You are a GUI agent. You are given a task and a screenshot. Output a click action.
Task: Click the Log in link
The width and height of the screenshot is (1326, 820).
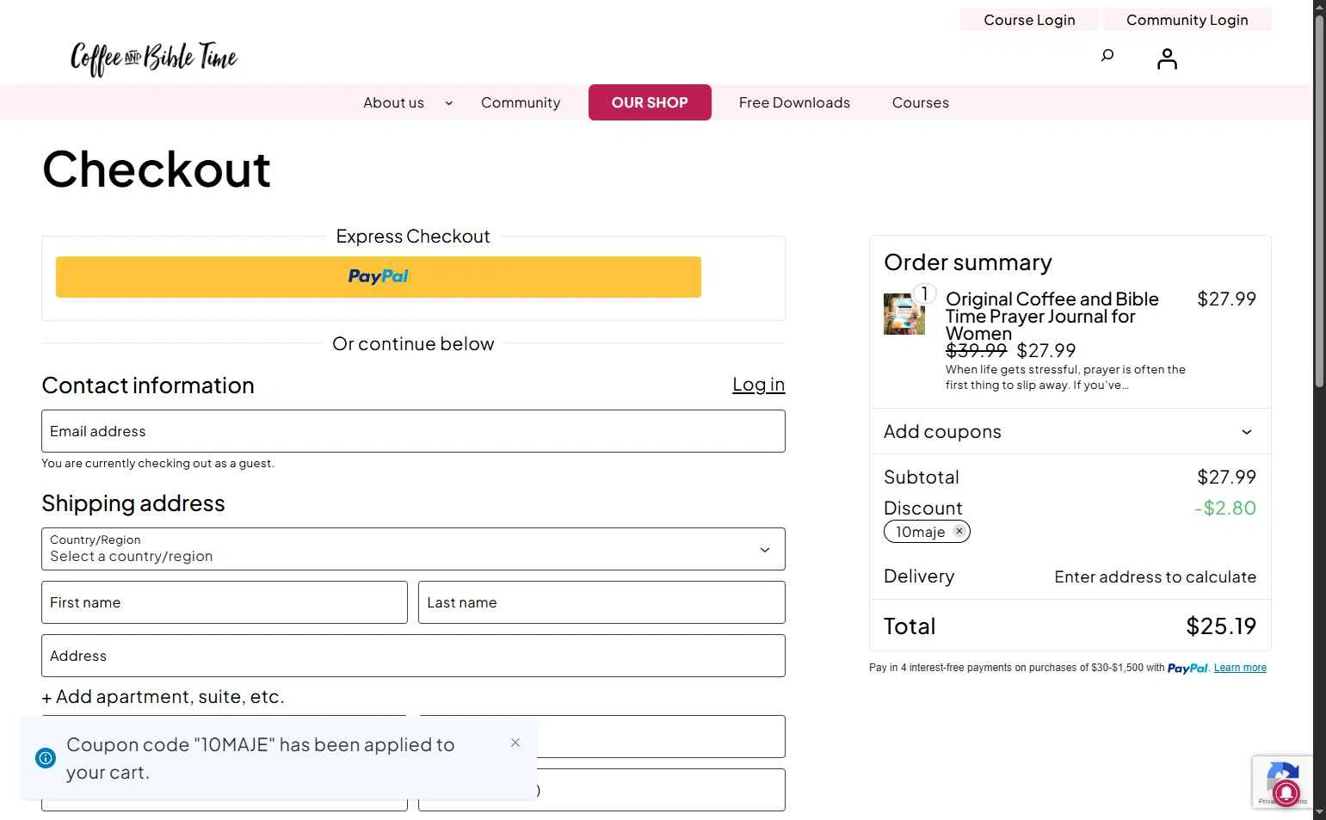tap(758, 385)
